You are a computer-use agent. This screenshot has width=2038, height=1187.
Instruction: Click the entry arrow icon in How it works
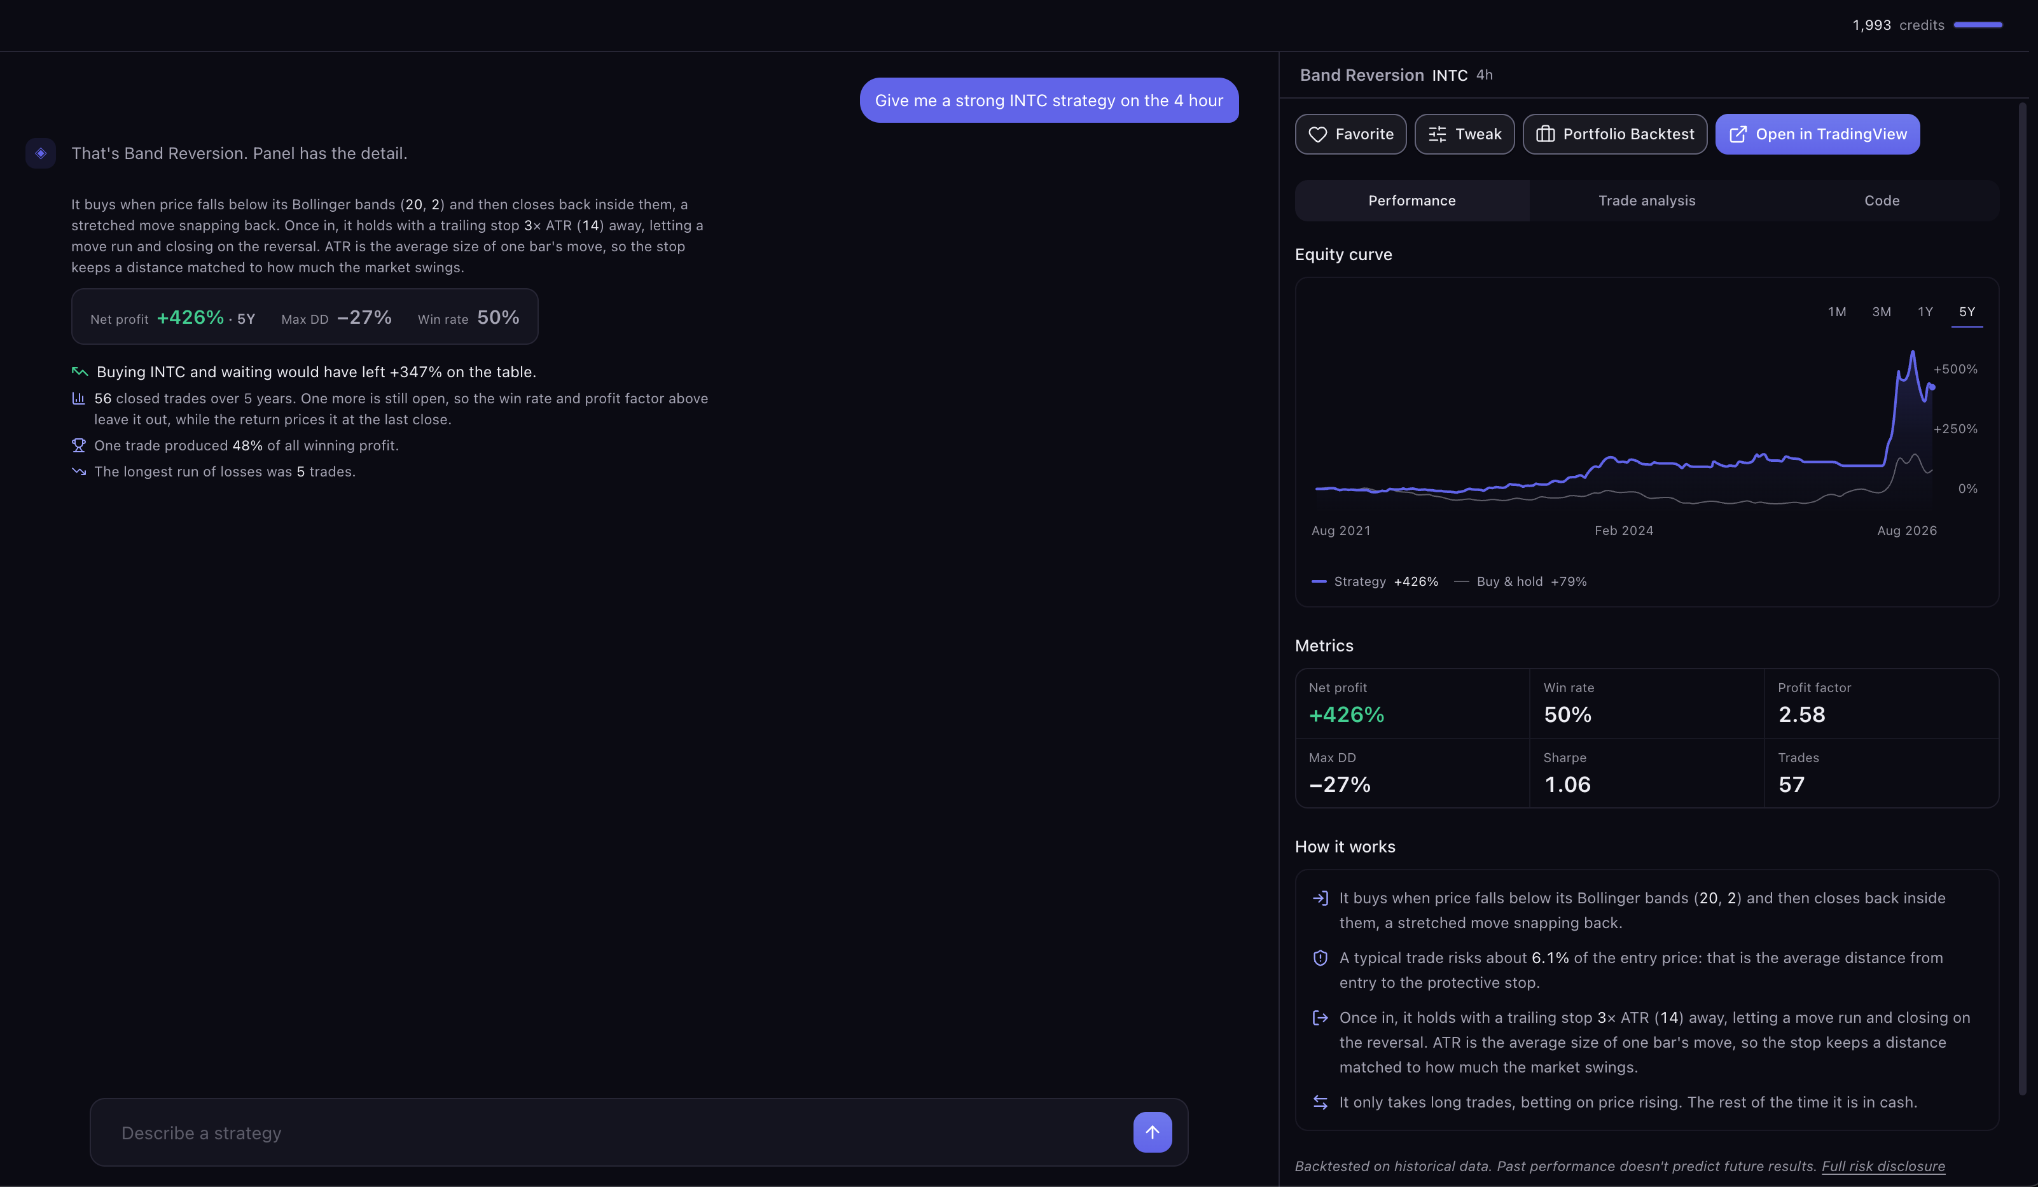(1320, 898)
